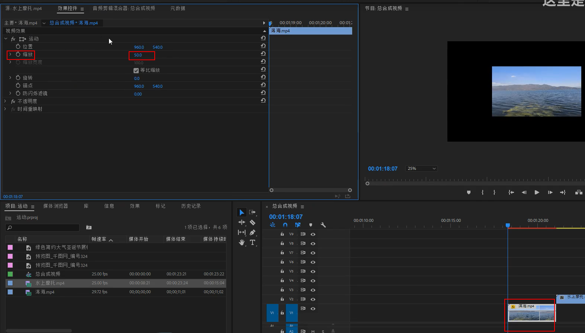Select the Selection tool arrow
Screen dimensions: 585x333
pyautogui.click(x=242, y=212)
